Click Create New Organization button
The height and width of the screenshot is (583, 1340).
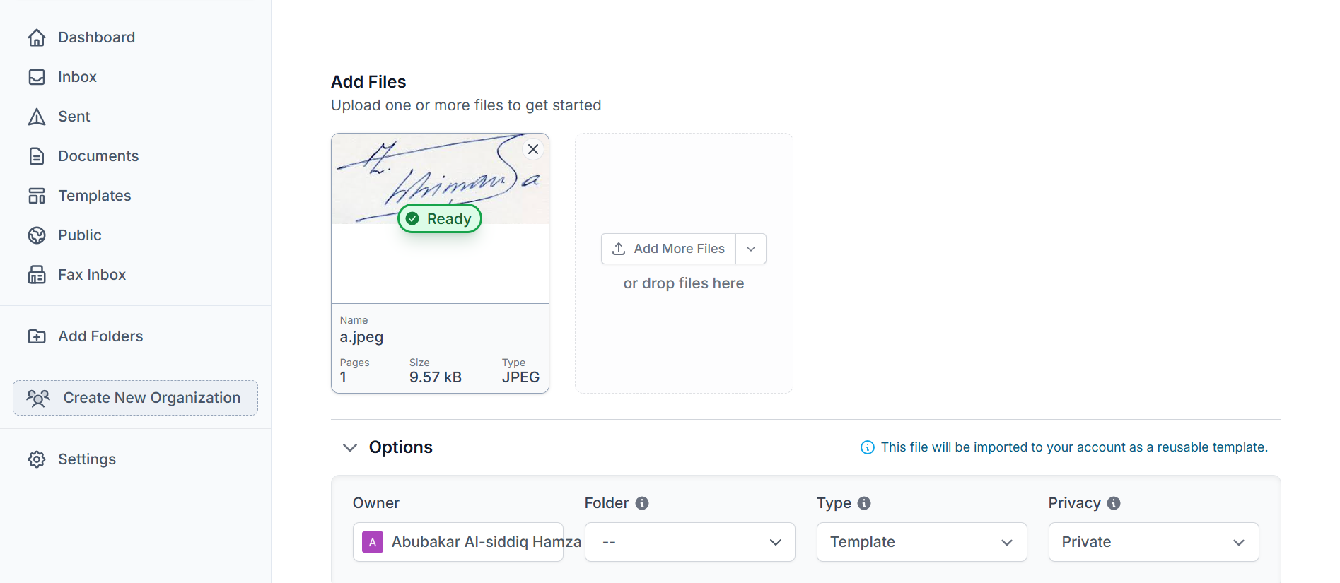pyautogui.click(x=135, y=398)
